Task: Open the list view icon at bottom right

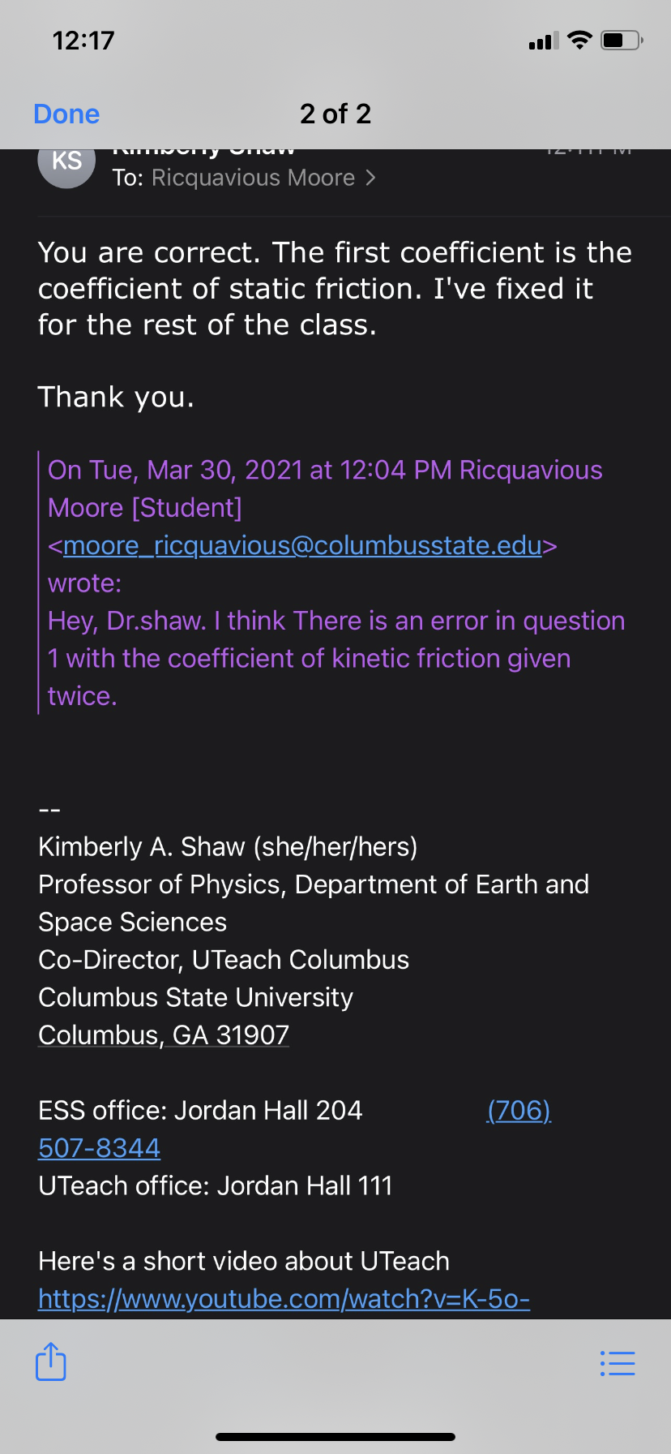Action: click(x=618, y=1363)
